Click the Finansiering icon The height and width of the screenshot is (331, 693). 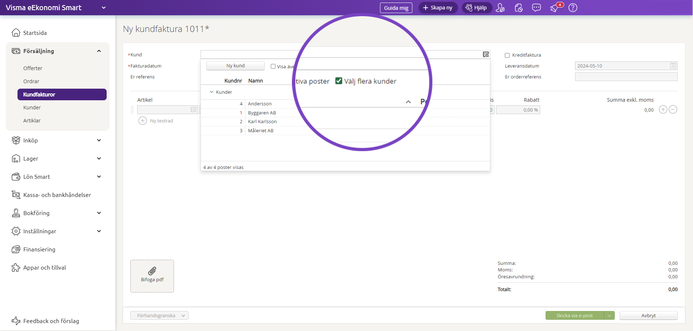16,249
